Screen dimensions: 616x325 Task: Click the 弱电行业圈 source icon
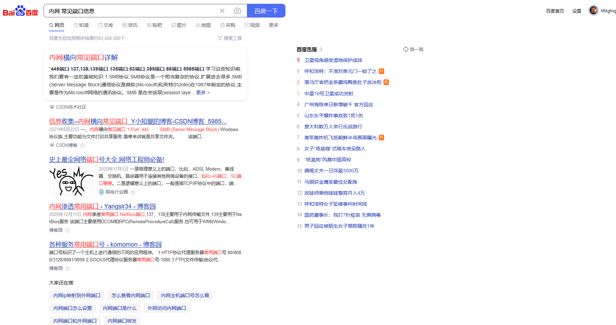coord(101,192)
